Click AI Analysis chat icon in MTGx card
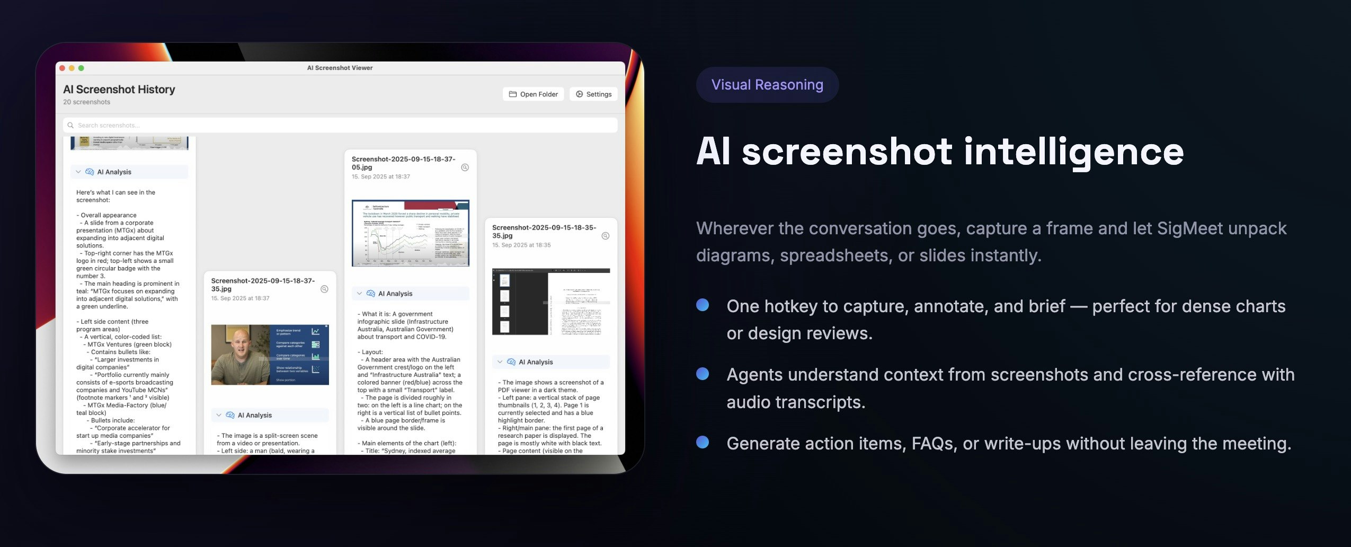This screenshot has height=547, width=1351. 90,172
